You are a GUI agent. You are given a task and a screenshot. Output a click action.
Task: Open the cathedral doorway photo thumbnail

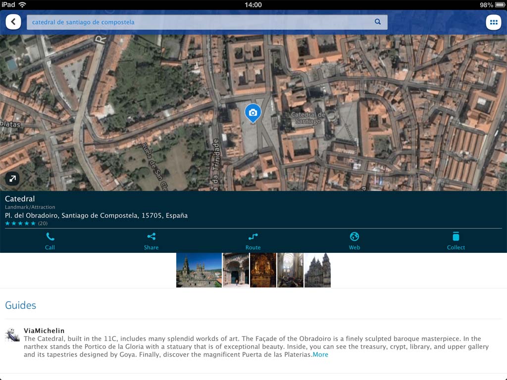pyautogui.click(x=236, y=270)
